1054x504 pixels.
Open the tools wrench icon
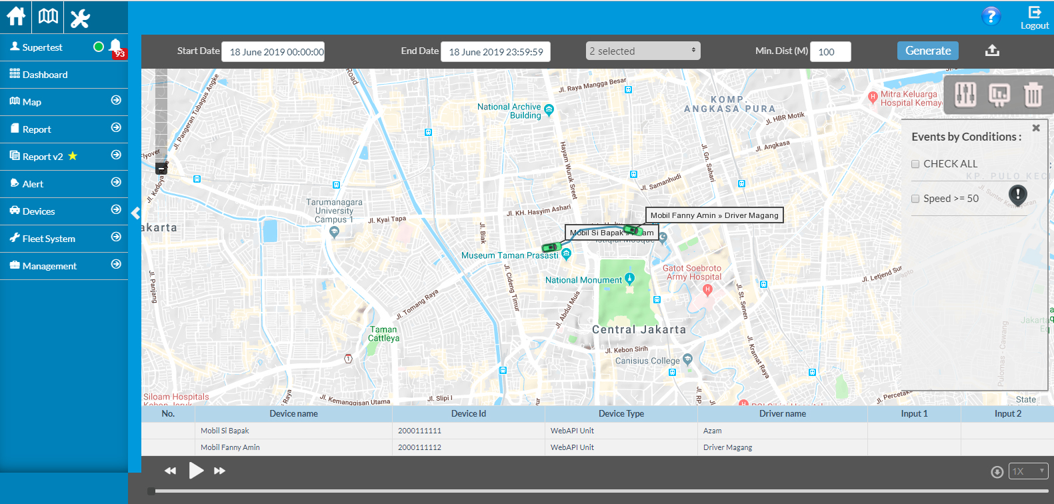pos(80,17)
